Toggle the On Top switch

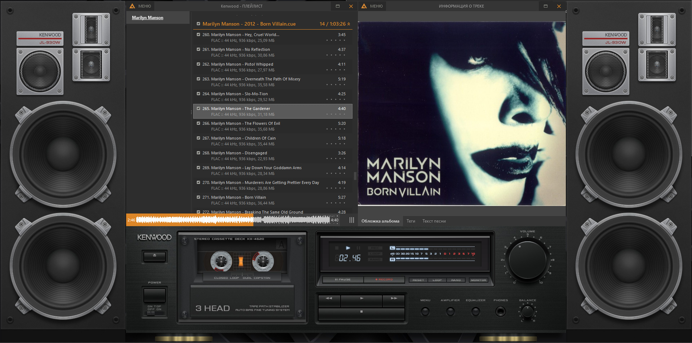(x=151, y=313)
